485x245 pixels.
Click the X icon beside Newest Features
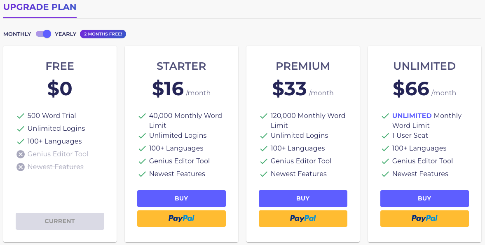(21, 167)
